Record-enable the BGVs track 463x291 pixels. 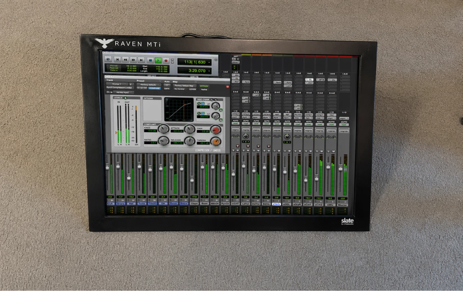coord(269,146)
